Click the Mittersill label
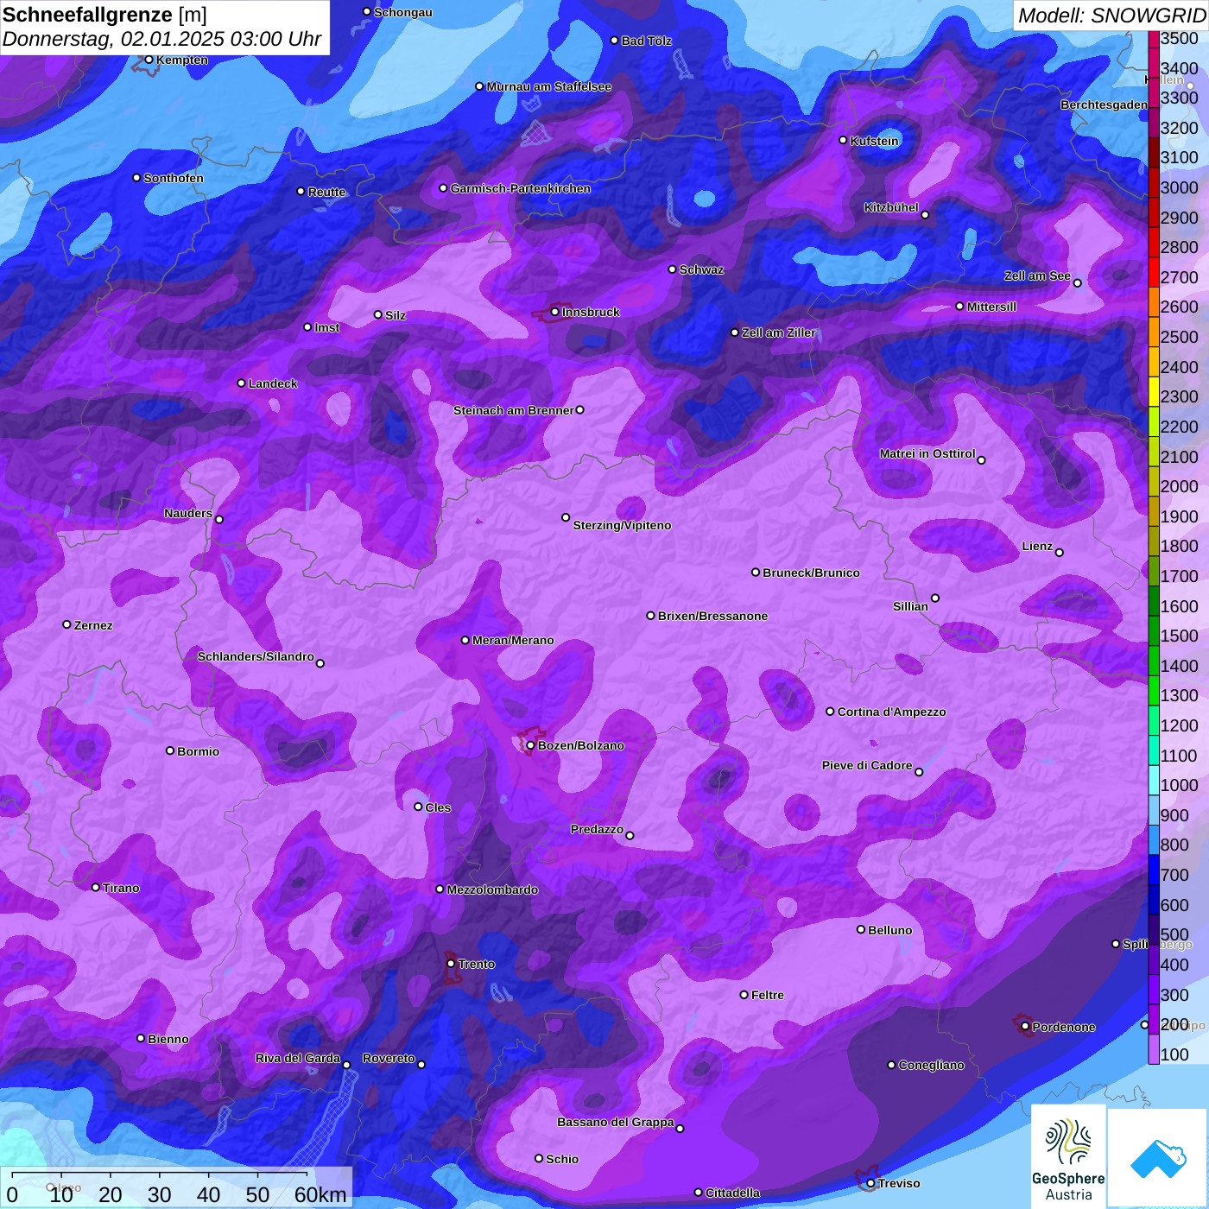This screenshot has width=1209, height=1209. coord(991,307)
